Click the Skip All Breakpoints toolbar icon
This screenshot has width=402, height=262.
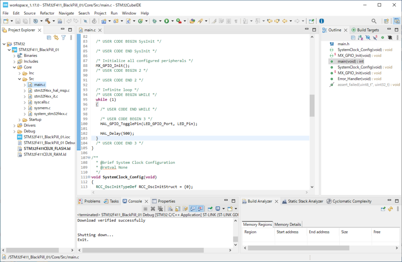[x=85, y=21]
